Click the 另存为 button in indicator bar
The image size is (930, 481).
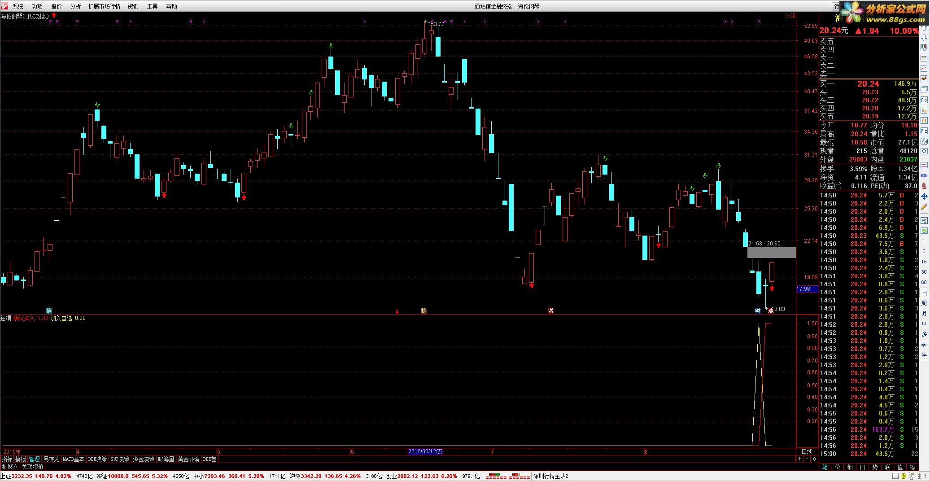(x=51, y=459)
